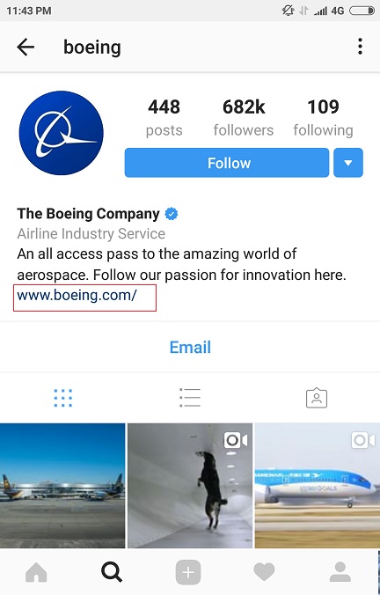Open the airport terminal photo thumbnail
Viewport: 380px width, 595px height.
[x=62, y=486]
